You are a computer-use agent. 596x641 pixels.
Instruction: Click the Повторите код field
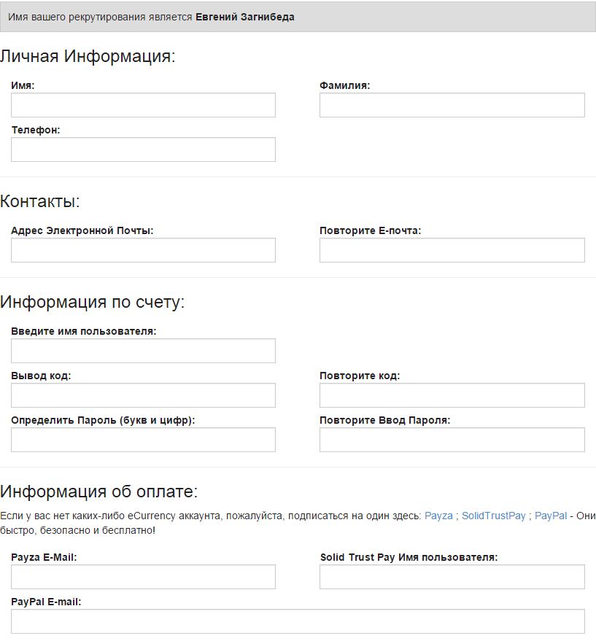(x=452, y=395)
